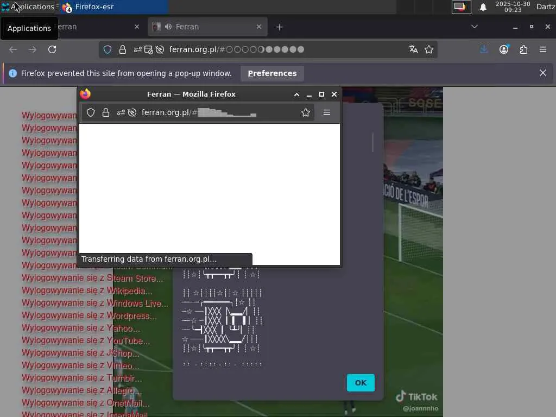This screenshot has width=556, height=417.
Task: Click the pop-up blocked icon in main address bar
Action: coord(149,49)
